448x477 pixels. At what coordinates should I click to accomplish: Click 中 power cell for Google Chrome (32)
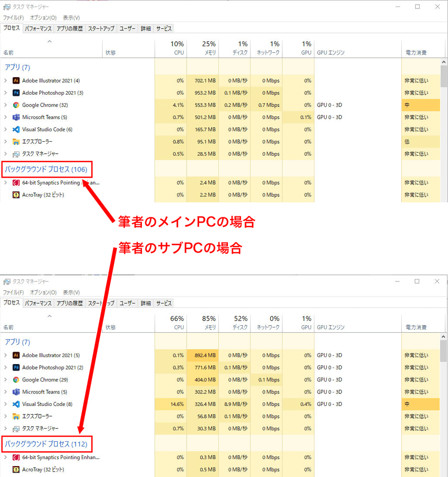(421, 105)
